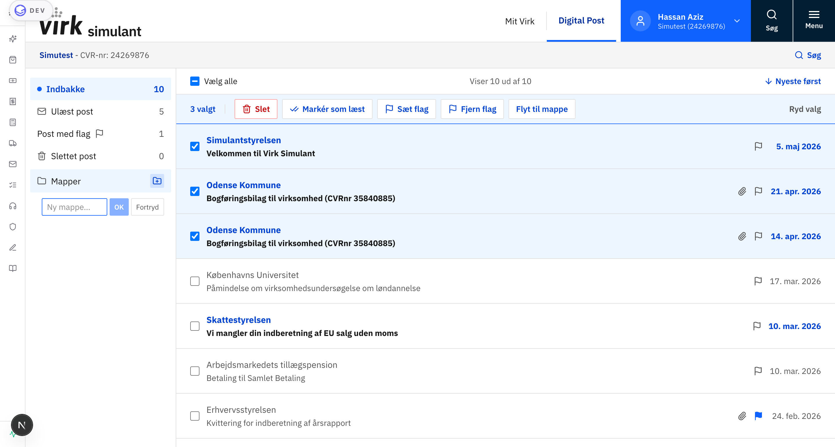Expand the Hassan Aziz account dropdown

pyautogui.click(x=686, y=21)
